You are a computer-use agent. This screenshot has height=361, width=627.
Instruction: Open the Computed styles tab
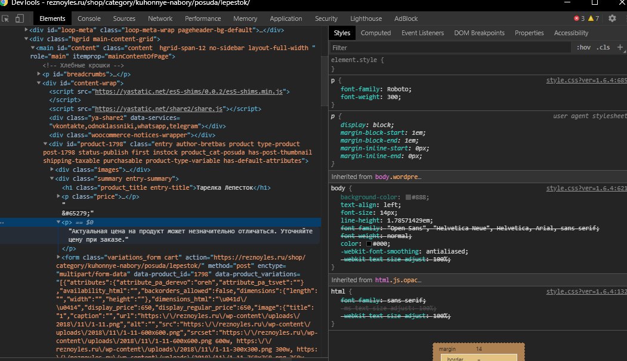[376, 33]
